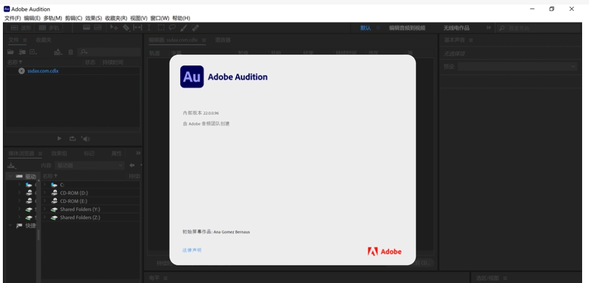Open the 法律声明 link in About dialog
The width and height of the screenshot is (589, 283).
(x=192, y=250)
